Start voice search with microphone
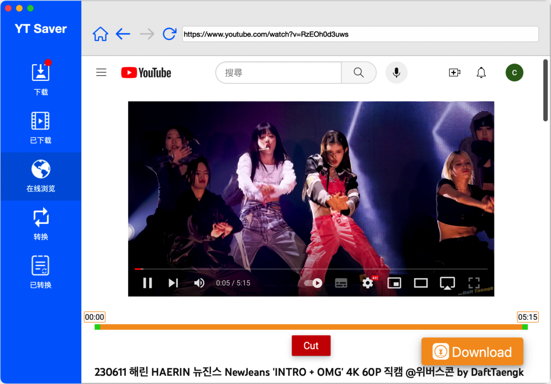Viewport: 551px width, 384px height. pos(396,72)
